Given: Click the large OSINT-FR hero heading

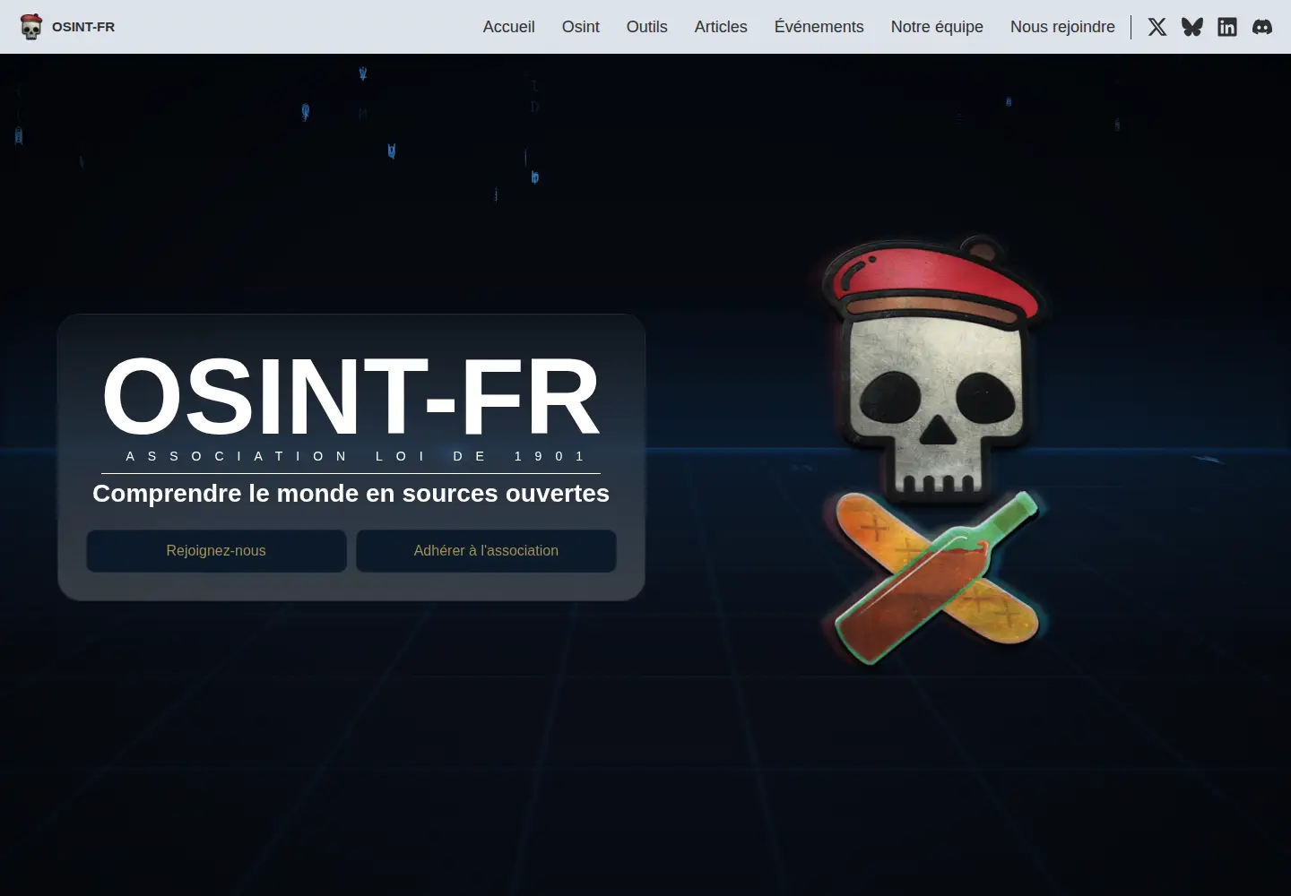Looking at the screenshot, I should click(351, 396).
